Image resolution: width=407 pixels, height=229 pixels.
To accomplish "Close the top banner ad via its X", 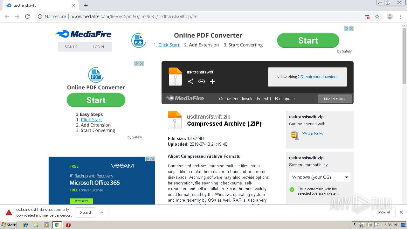I will click(351, 28).
